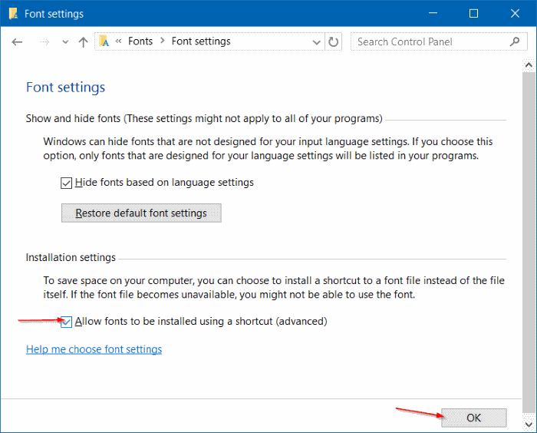Click the Font settings page heading
537x433 pixels.
tap(65, 88)
